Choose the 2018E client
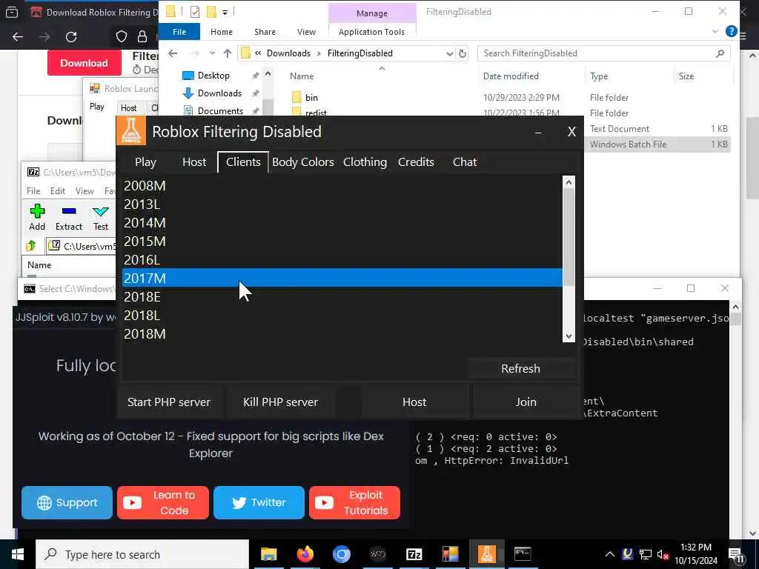The image size is (759, 569). (x=342, y=296)
